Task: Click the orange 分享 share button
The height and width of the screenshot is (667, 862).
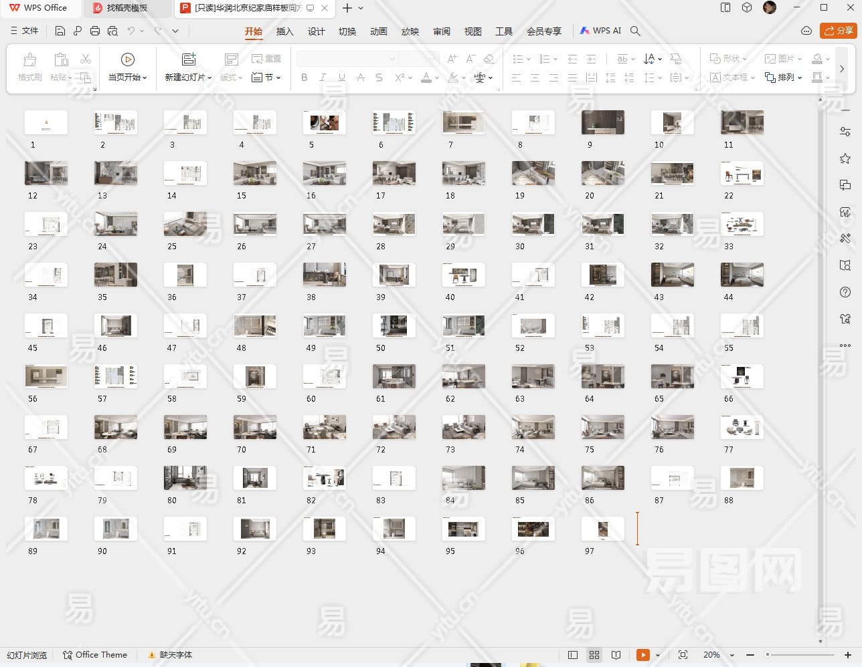Action: click(x=839, y=31)
